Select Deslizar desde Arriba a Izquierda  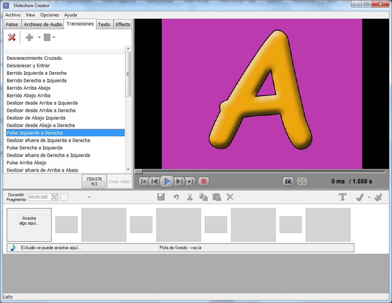point(65,103)
